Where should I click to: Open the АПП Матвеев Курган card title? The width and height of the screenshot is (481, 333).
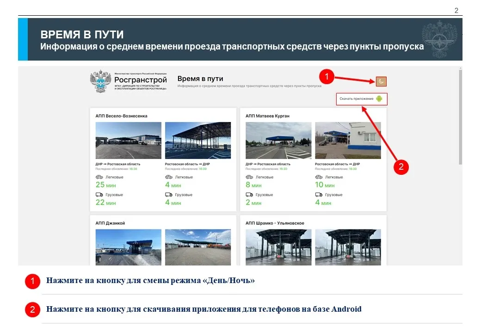click(267, 116)
